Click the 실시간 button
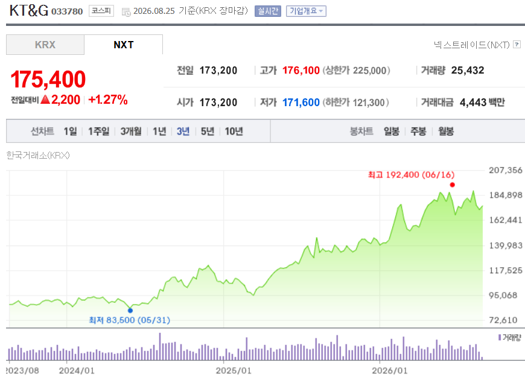The height and width of the screenshot is (380, 525). [x=268, y=11]
